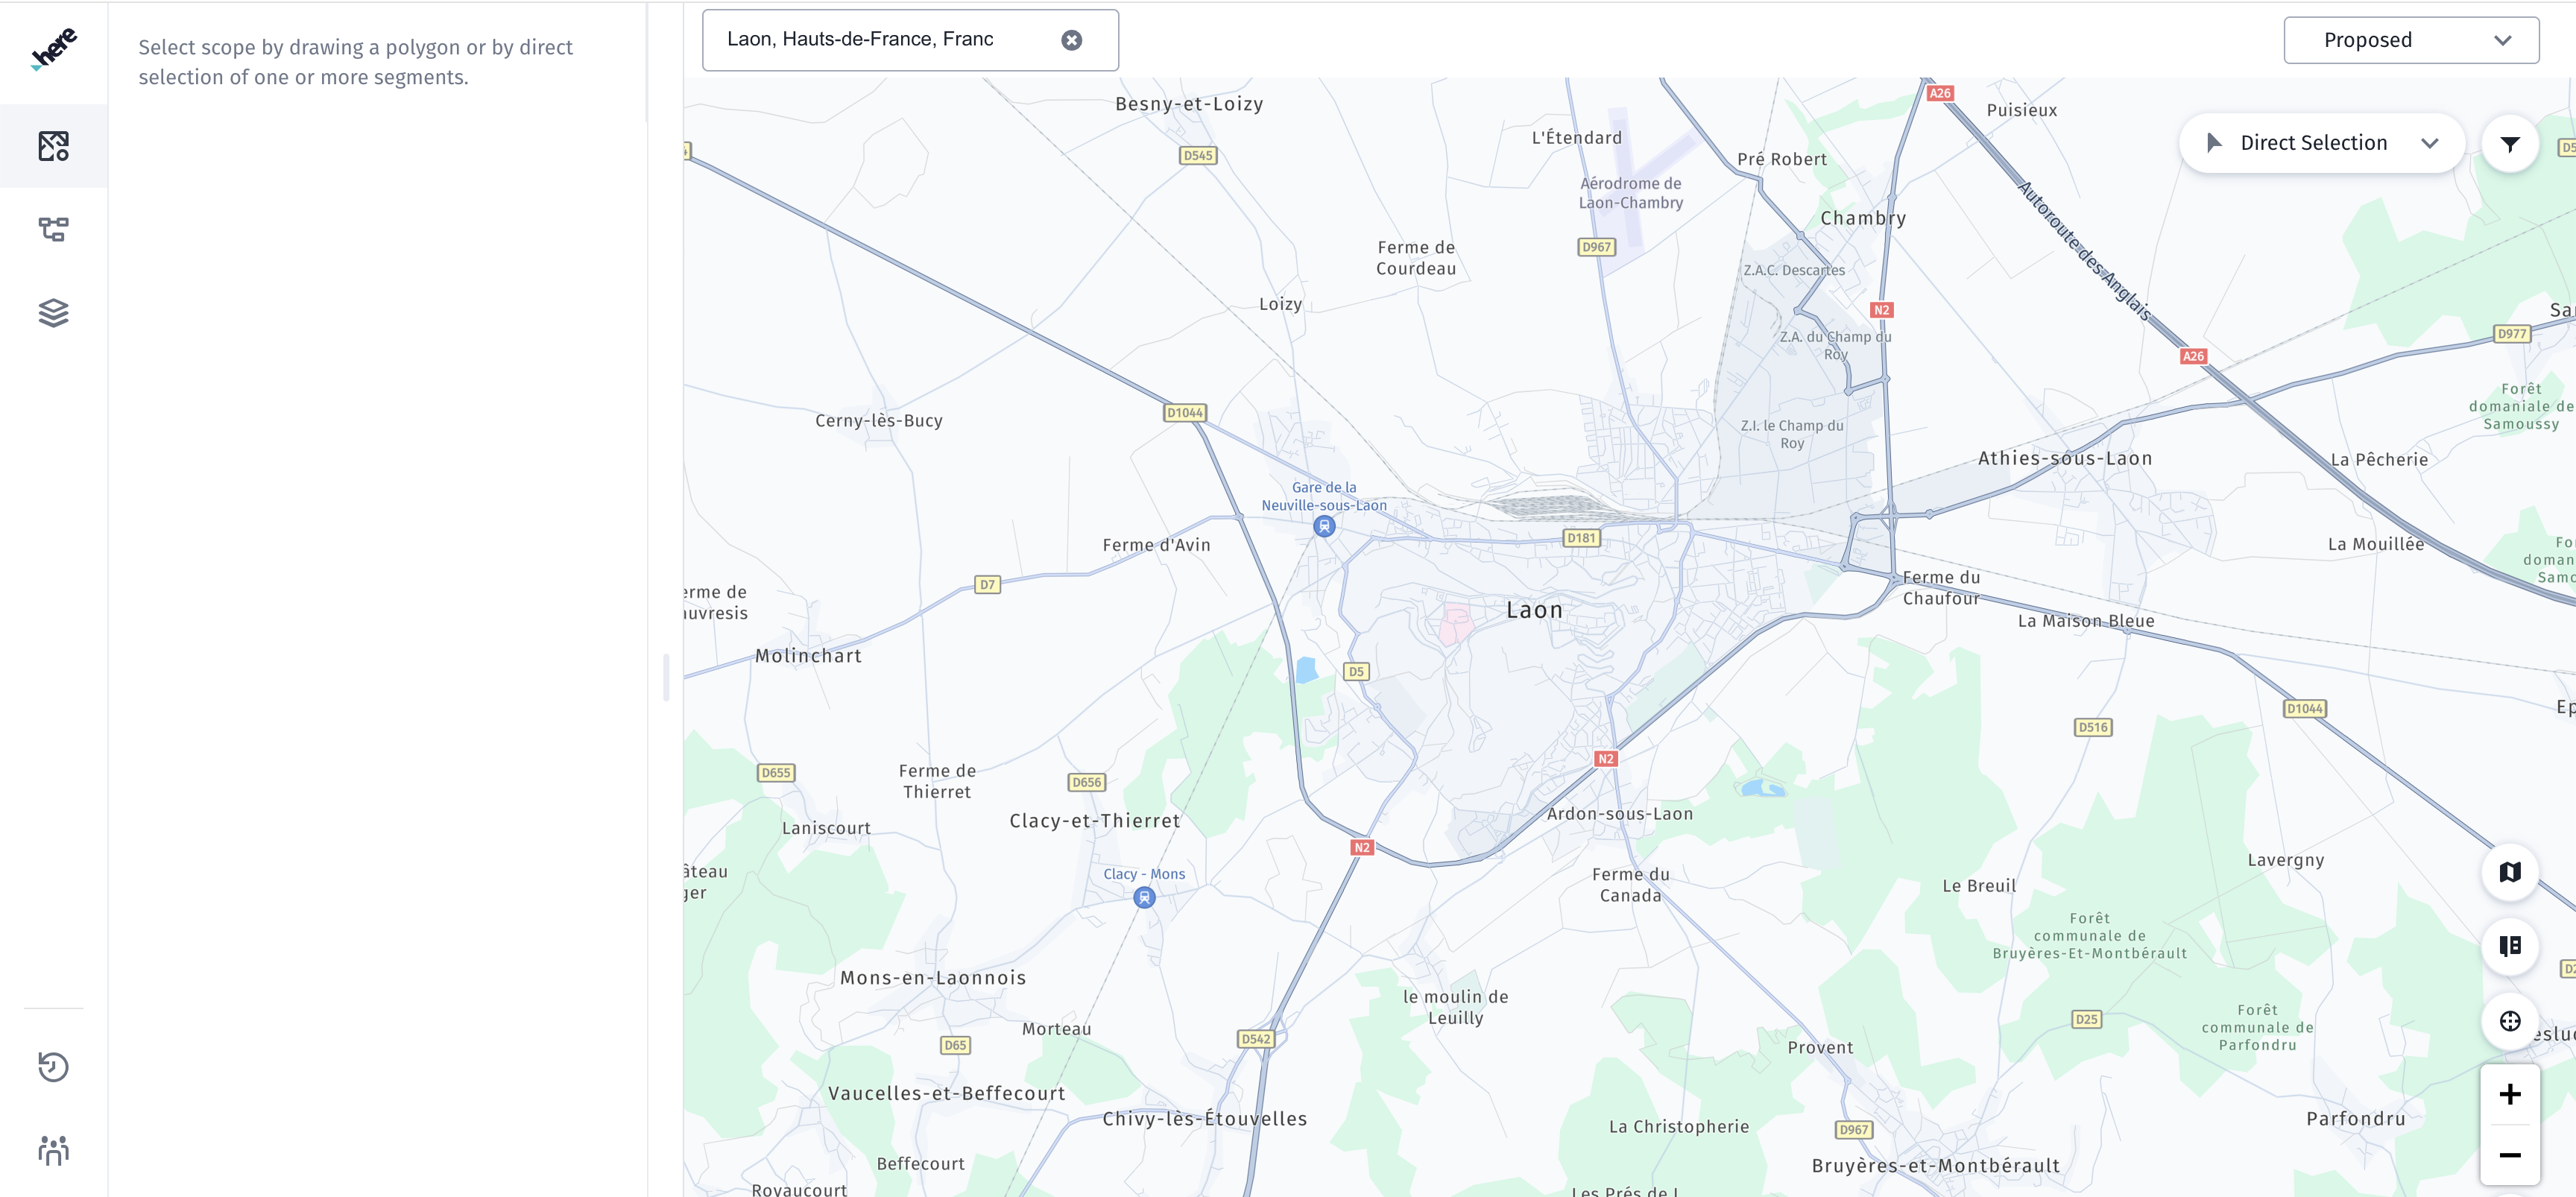Screen dimensions: 2576x1197
Task: Click the D7 road shield
Action: coord(987,585)
